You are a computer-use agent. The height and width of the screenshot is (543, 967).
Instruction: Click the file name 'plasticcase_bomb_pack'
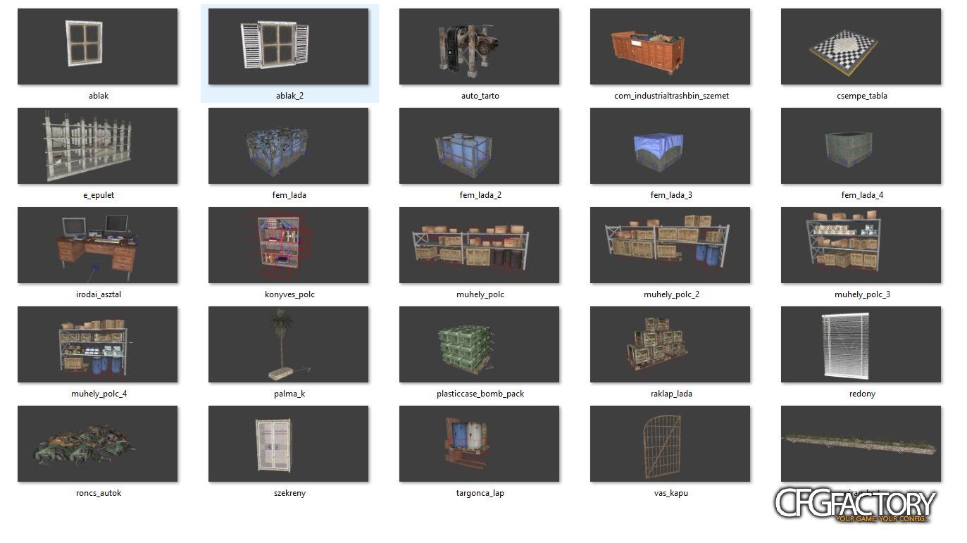[x=480, y=394]
